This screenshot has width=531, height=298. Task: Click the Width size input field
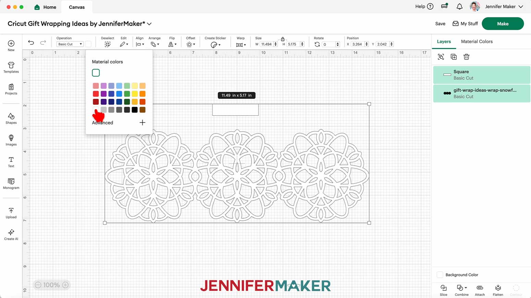(x=267, y=44)
